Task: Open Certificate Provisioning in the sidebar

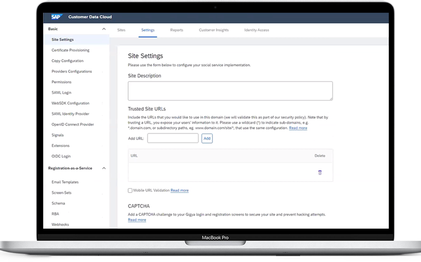Action: click(70, 50)
